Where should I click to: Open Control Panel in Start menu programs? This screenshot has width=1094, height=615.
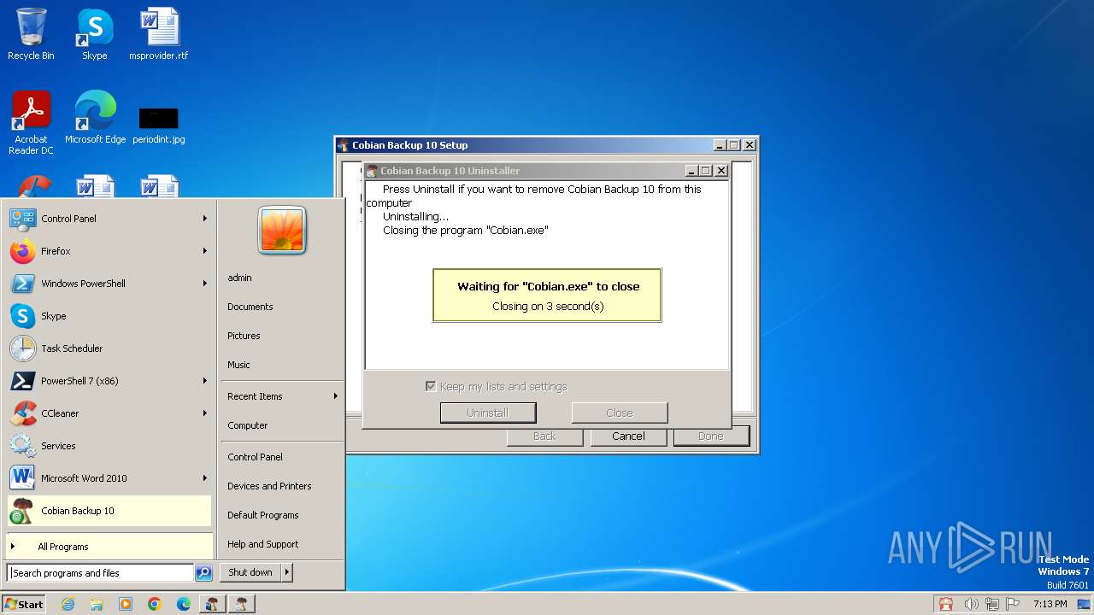109,219
